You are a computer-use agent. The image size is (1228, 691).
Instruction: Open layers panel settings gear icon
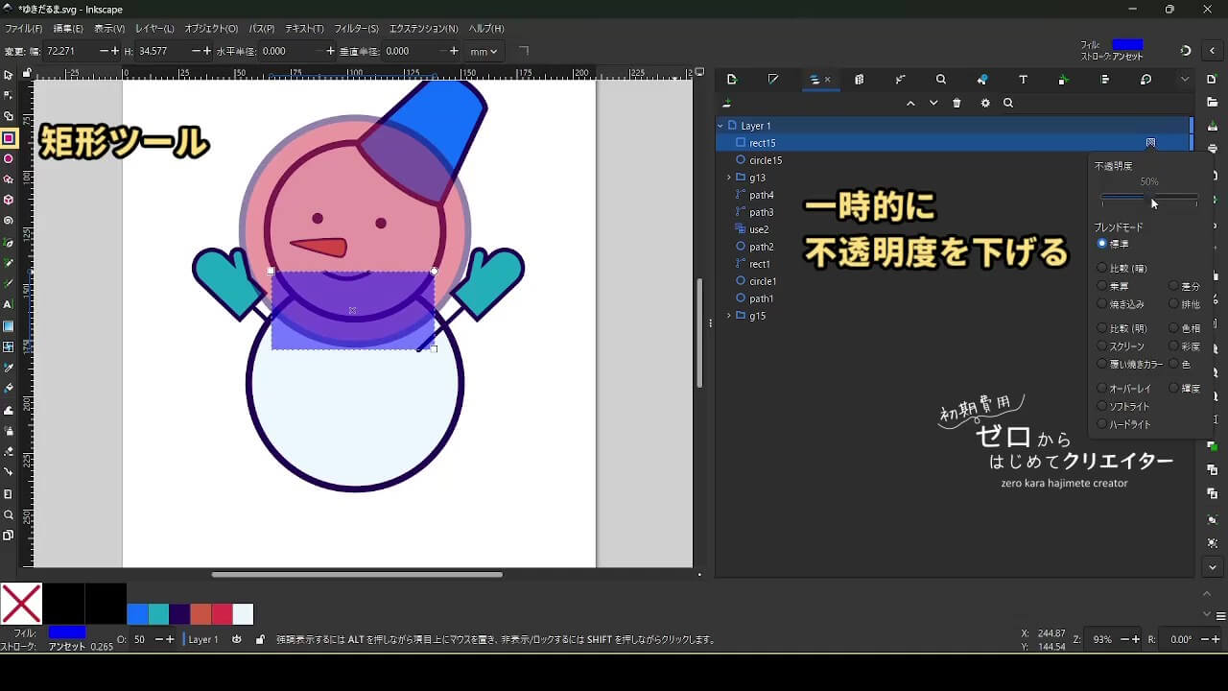[x=984, y=104]
